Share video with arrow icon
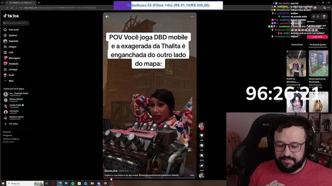Viewport: 332px width, 186px height. (202, 166)
